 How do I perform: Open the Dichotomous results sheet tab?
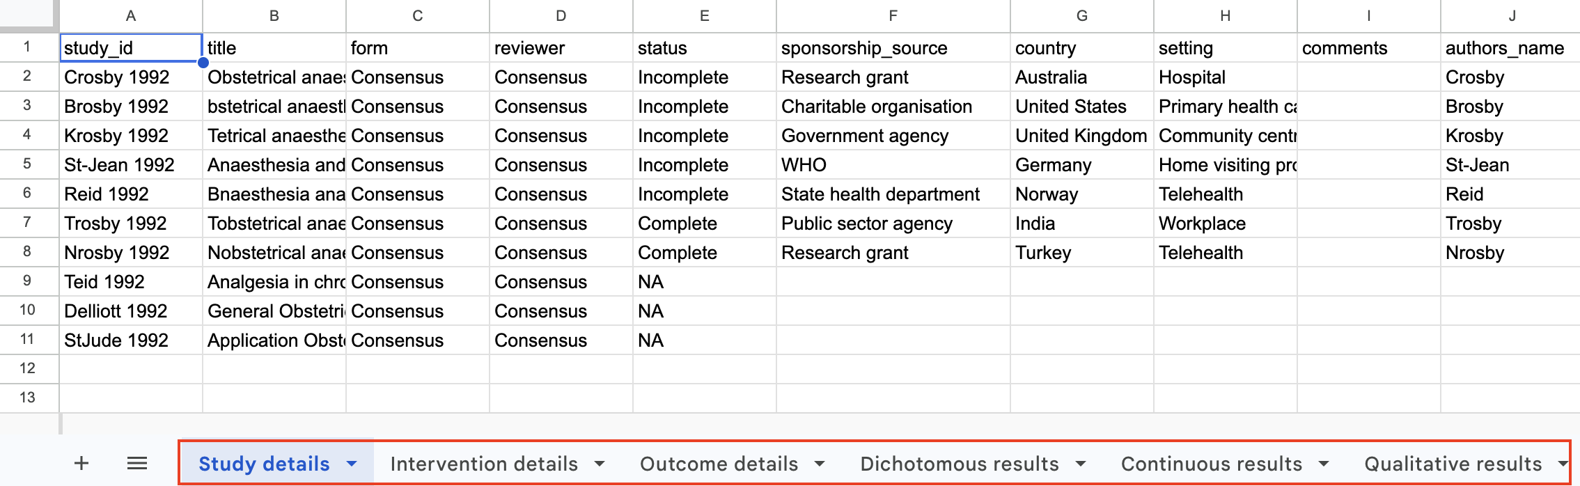959,464
